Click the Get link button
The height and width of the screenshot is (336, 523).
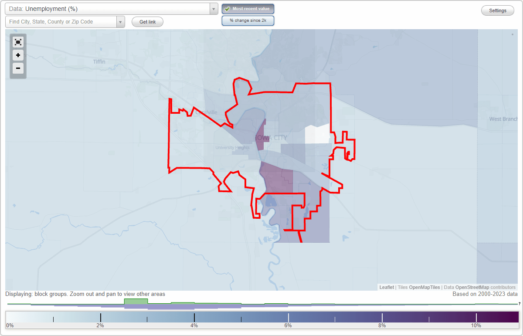[x=147, y=22]
